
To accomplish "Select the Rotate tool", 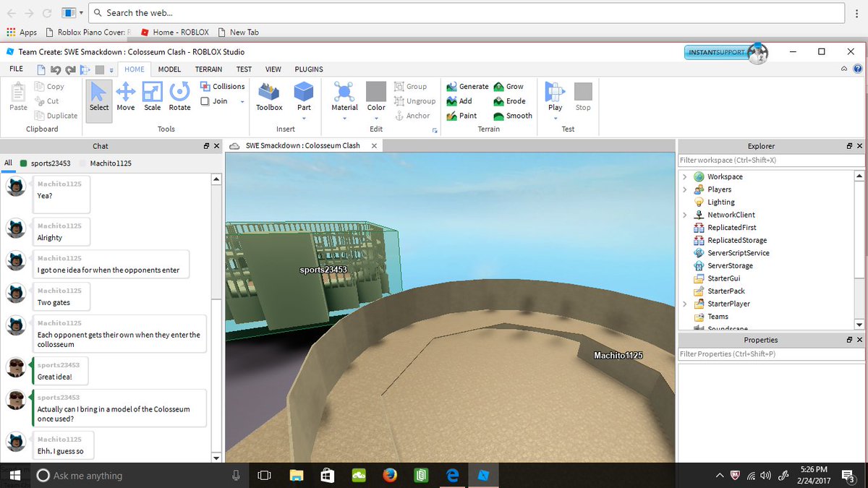I will [179, 97].
